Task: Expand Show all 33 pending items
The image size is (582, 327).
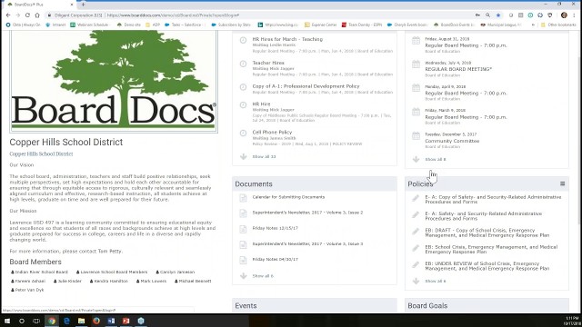Action: 264,157
